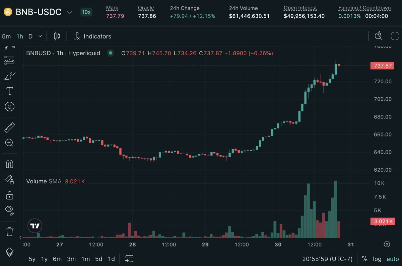
Task: Open timezone menu at 20:55:59 (UTC-7)
Action: [327, 259]
